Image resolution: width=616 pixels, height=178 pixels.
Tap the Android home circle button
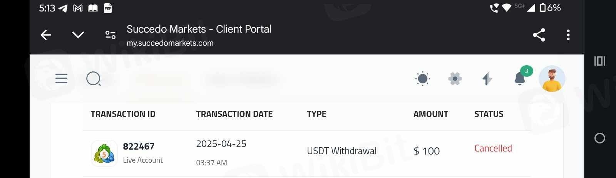(600, 138)
